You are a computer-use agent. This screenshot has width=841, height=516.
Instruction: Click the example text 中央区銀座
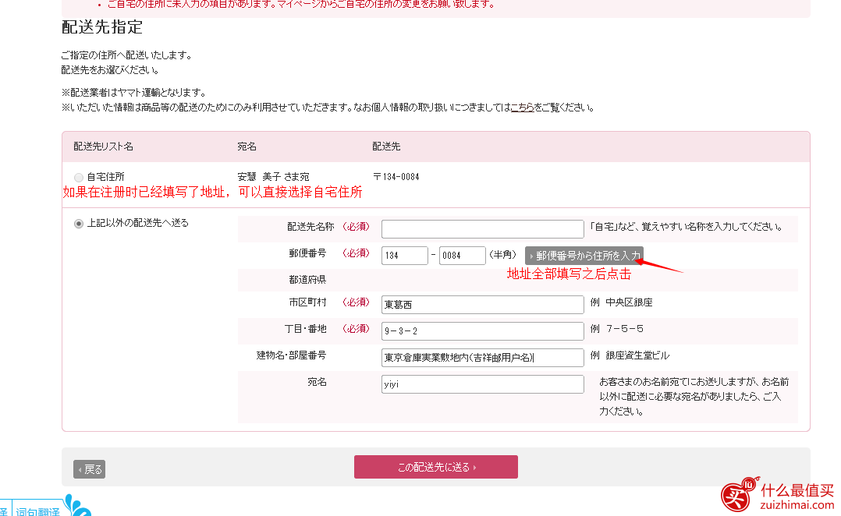click(x=629, y=302)
